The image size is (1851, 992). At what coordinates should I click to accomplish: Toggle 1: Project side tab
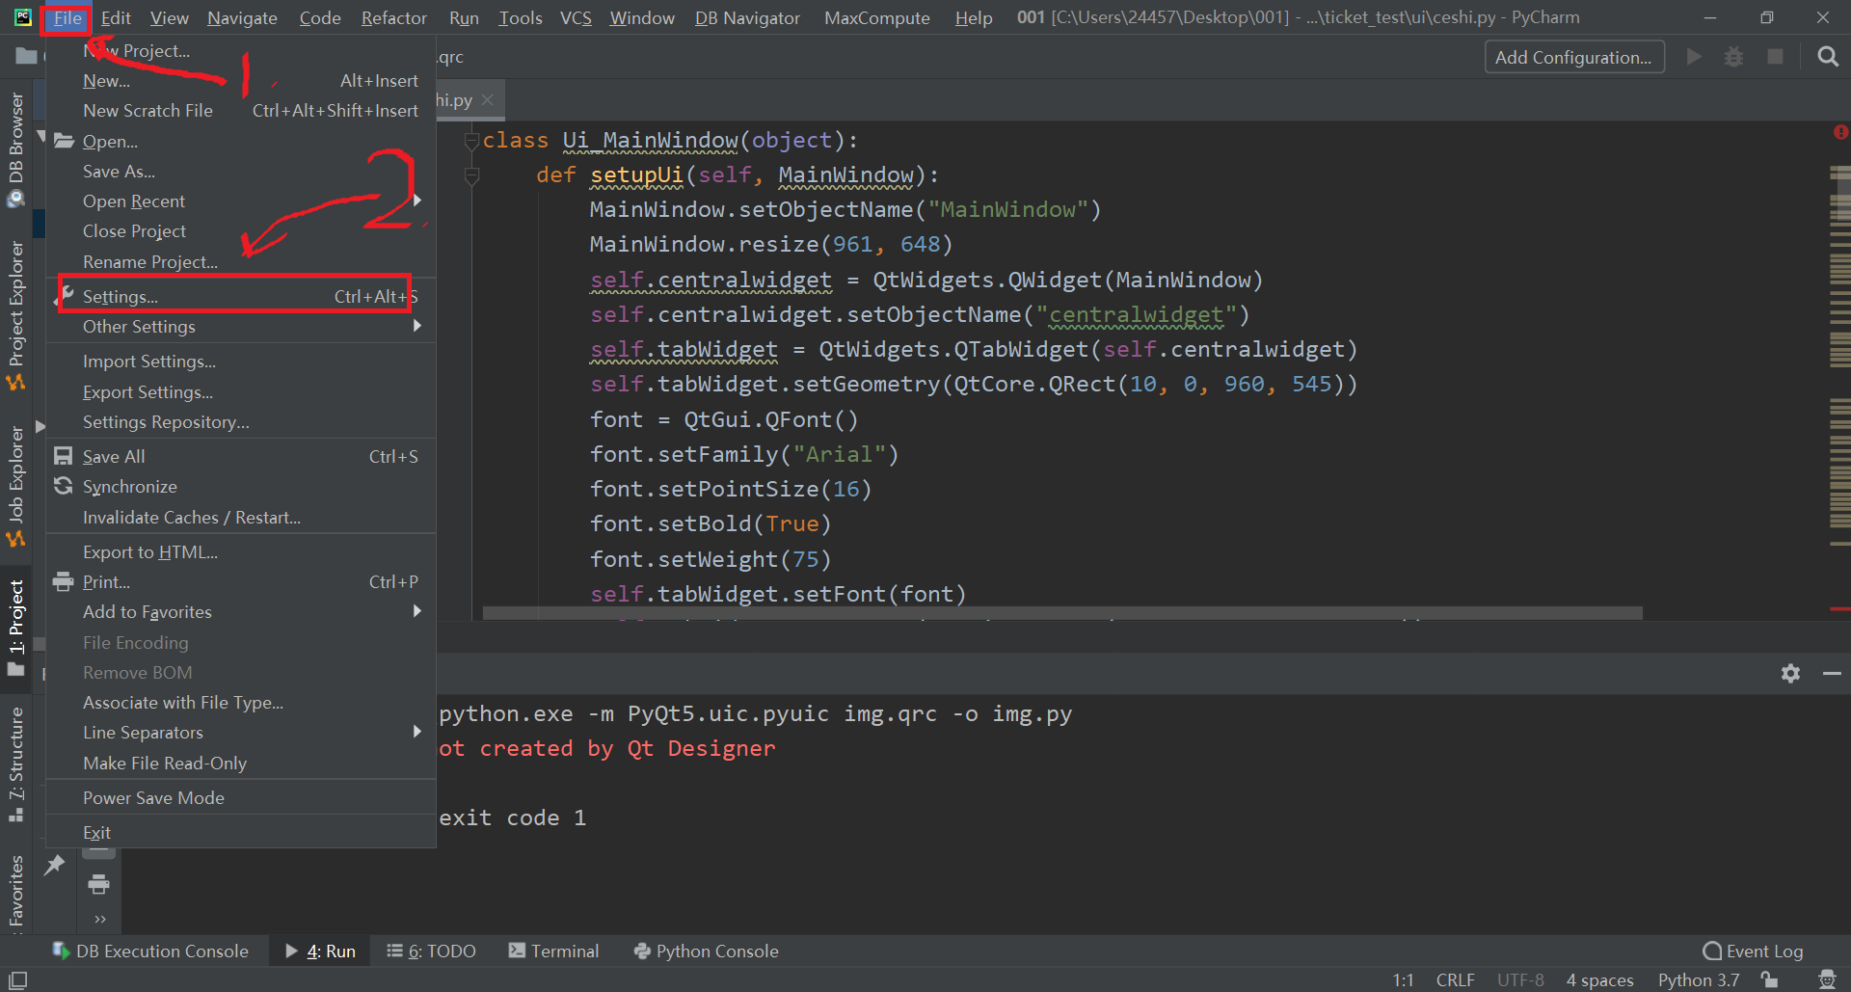click(15, 628)
